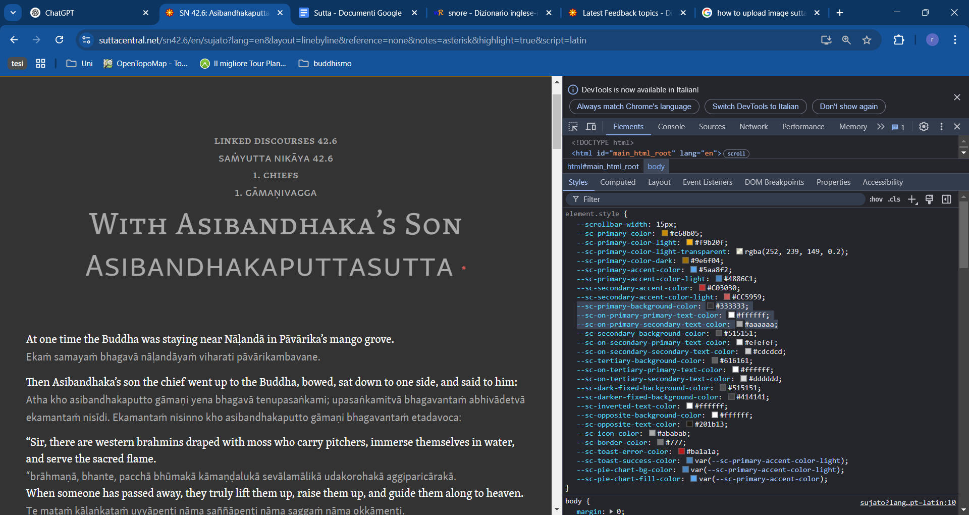Viewport: 969px width, 515px height.
Task: Open the Performance panel tab
Action: [803, 127]
